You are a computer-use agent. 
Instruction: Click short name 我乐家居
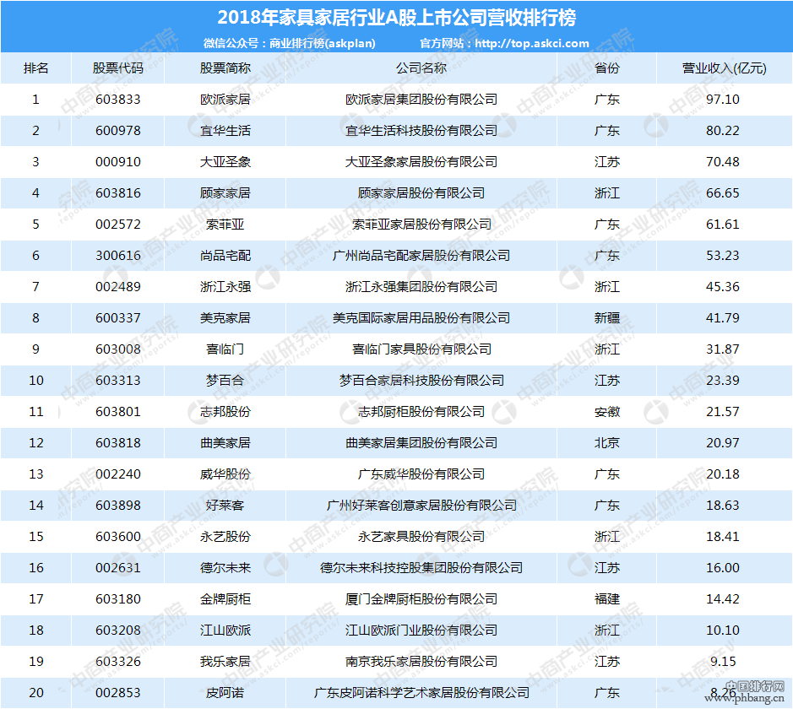225,662
